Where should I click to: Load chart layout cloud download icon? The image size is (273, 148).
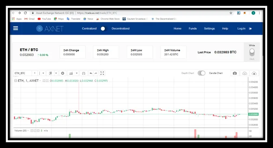245,73
